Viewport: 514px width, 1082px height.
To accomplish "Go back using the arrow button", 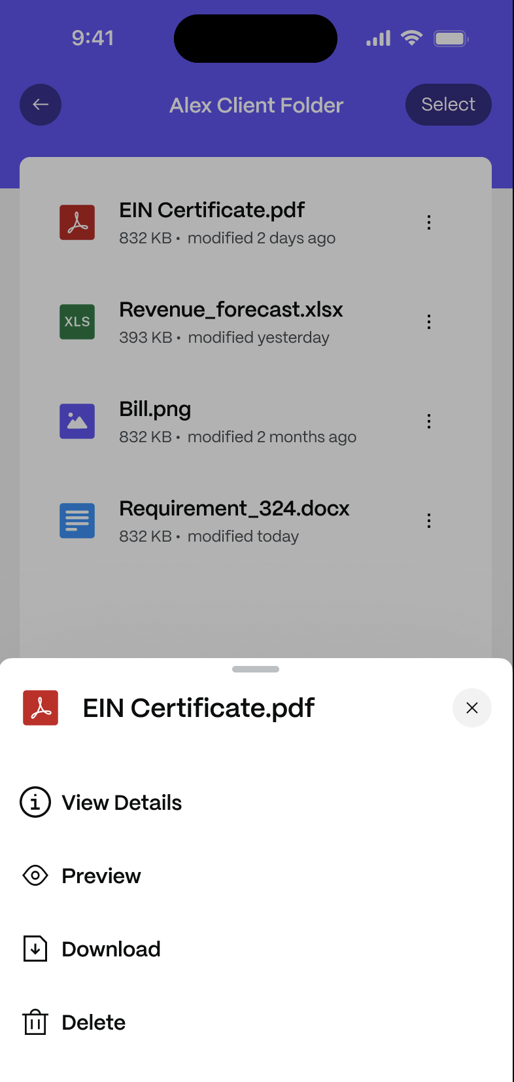I will pyautogui.click(x=41, y=105).
